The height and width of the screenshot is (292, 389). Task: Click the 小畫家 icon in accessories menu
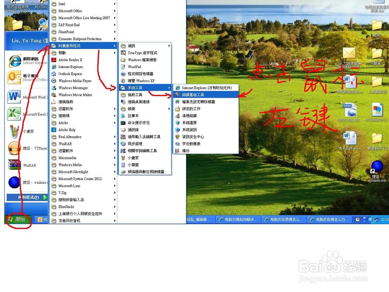tap(123, 158)
